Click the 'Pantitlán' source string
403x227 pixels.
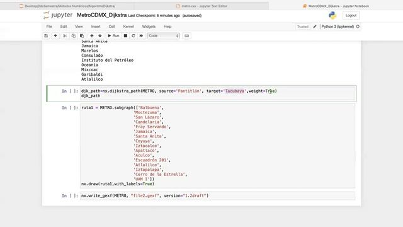pos(189,91)
